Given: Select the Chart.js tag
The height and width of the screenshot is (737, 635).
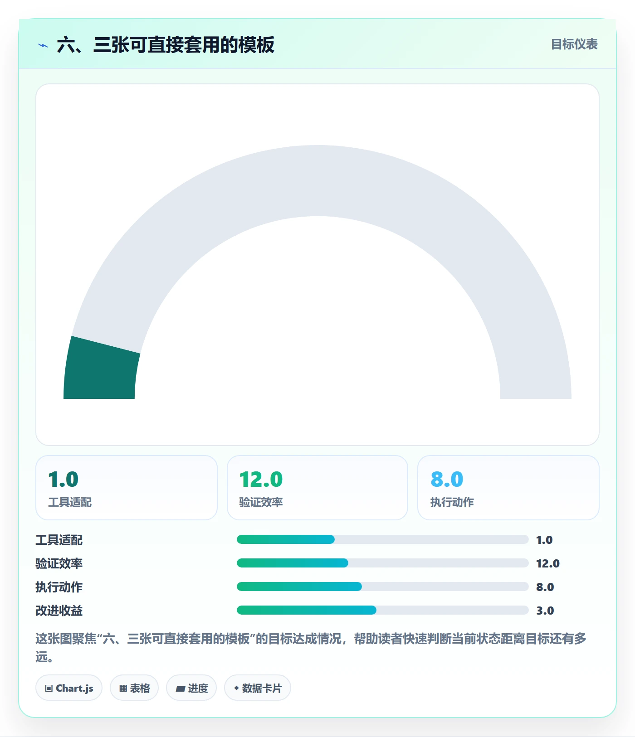Looking at the screenshot, I should (69, 688).
